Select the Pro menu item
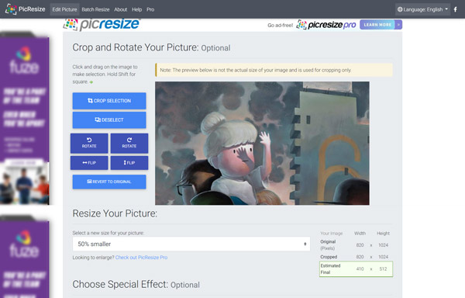This screenshot has width=465, height=298. click(150, 9)
